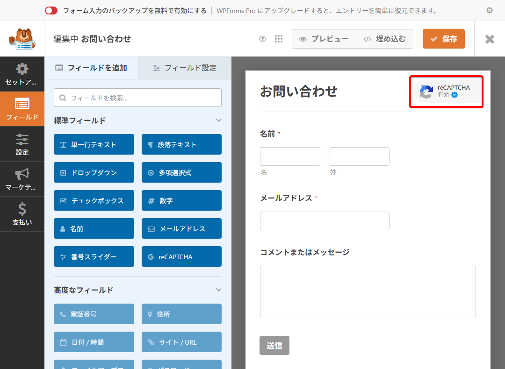Open the 支払い dollar sign panel
The height and width of the screenshot is (369, 505).
point(22,214)
